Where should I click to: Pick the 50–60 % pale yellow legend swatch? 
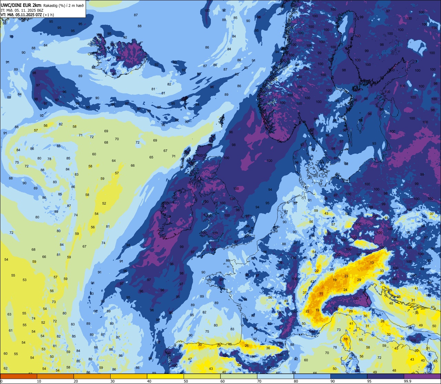pyautogui.click(x=202, y=376)
